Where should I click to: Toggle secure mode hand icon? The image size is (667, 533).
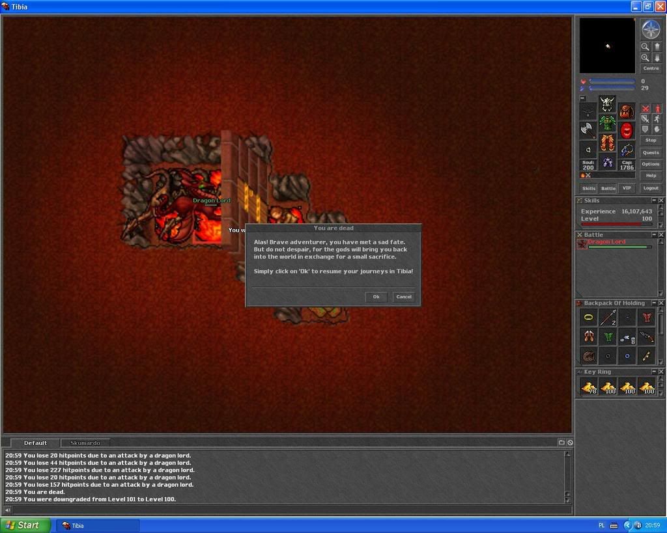[657, 129]
